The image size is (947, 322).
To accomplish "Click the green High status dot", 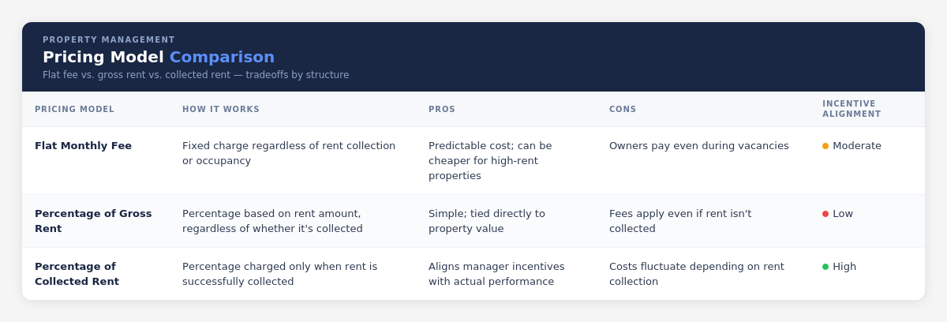I will [x=825, y=267].
